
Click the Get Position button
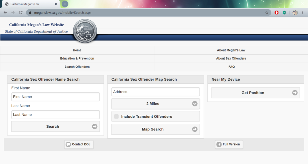256,93
